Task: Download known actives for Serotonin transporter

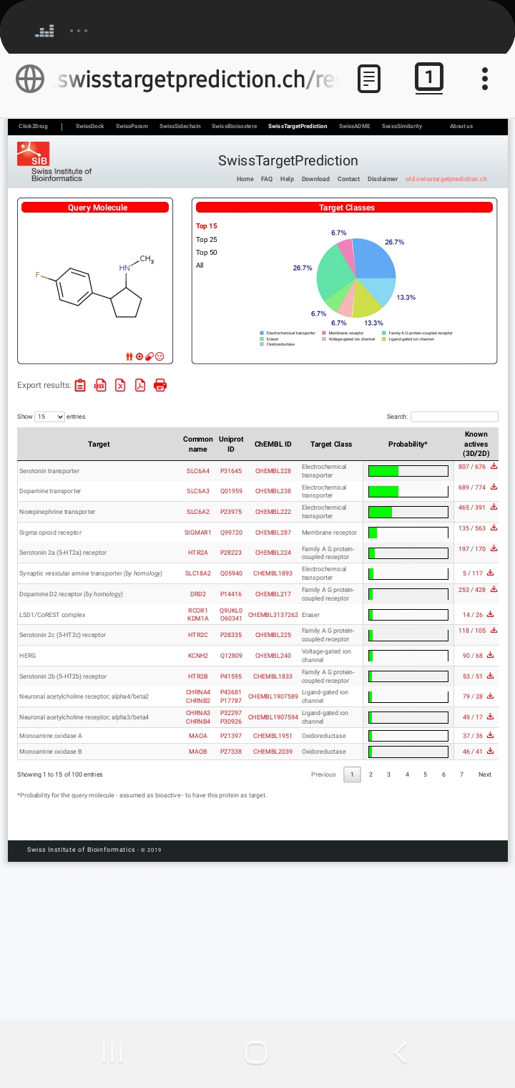Action: (x=494, y=466)
